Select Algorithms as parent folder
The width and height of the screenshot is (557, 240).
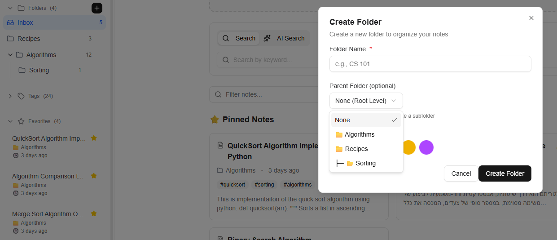point(360,134)
